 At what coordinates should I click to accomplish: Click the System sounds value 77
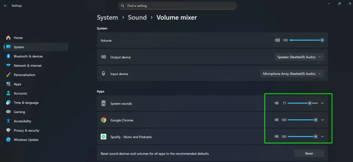pyautogui.click(x=284, y=103)
